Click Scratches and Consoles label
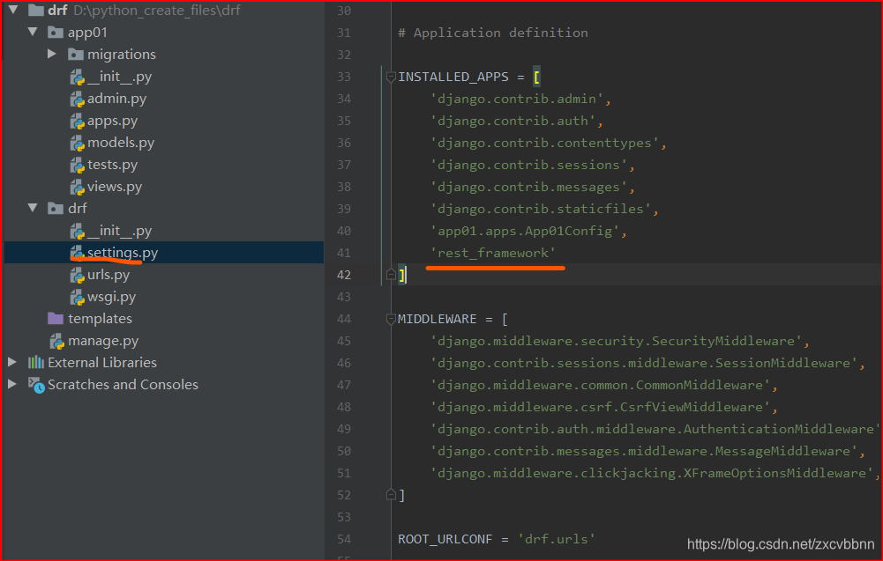883x561 pixels. [x=123, y=385]
